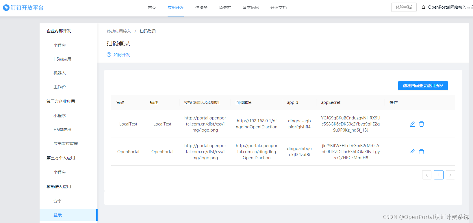
Task: Edit the OpenPortal row with pencil icon
Action: [412, 152]
